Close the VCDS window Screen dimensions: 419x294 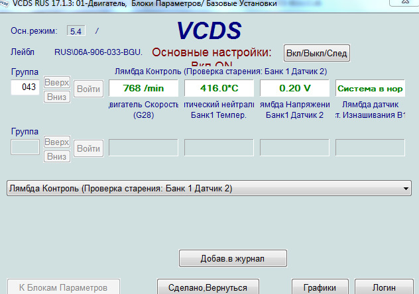pos(404,2)
